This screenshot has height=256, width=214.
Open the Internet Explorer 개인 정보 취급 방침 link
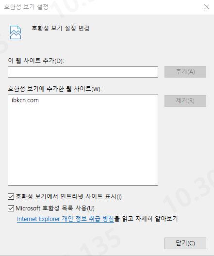[x=66, y=219]
